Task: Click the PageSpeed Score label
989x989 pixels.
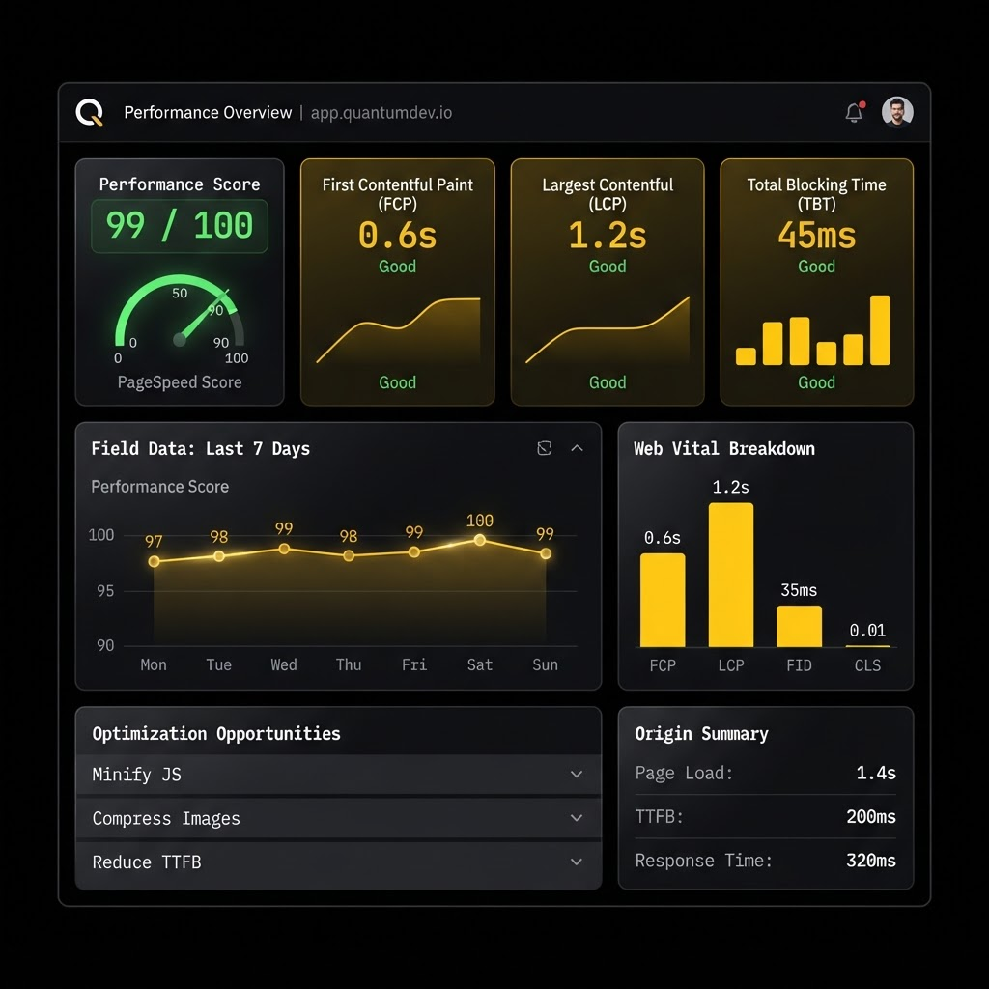Action: pos(180,382)
